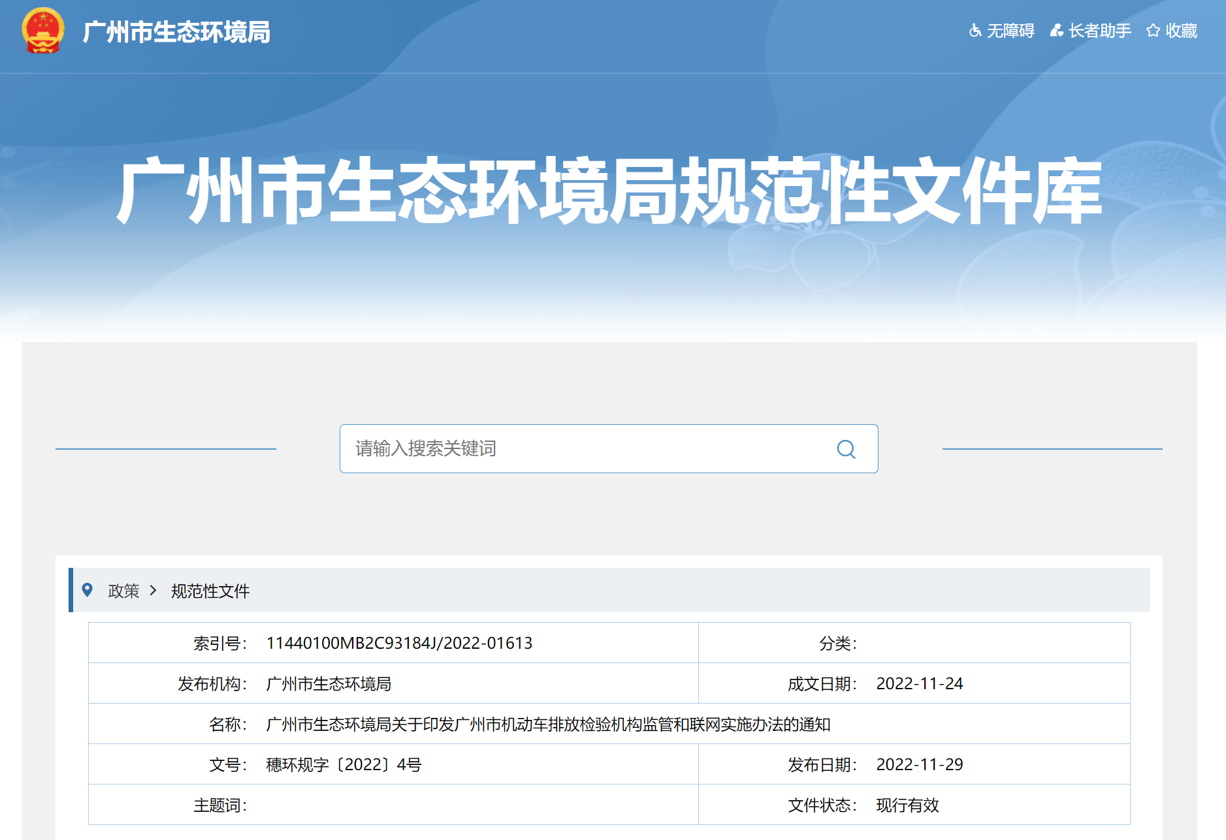Click the index number 11440100MB2C93184J/2022-01613

pyautogui.click(x=399, y=644)
